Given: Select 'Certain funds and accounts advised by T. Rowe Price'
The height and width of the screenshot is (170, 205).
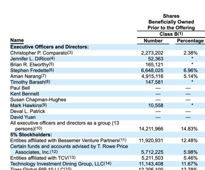Looking at the screenshot, I should click(x=69, y=146).
